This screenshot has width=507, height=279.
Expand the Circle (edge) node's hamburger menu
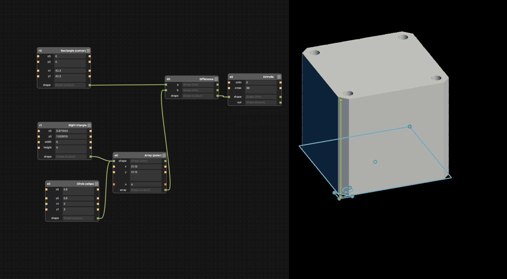pyautogui.click(x=96, y=183)
